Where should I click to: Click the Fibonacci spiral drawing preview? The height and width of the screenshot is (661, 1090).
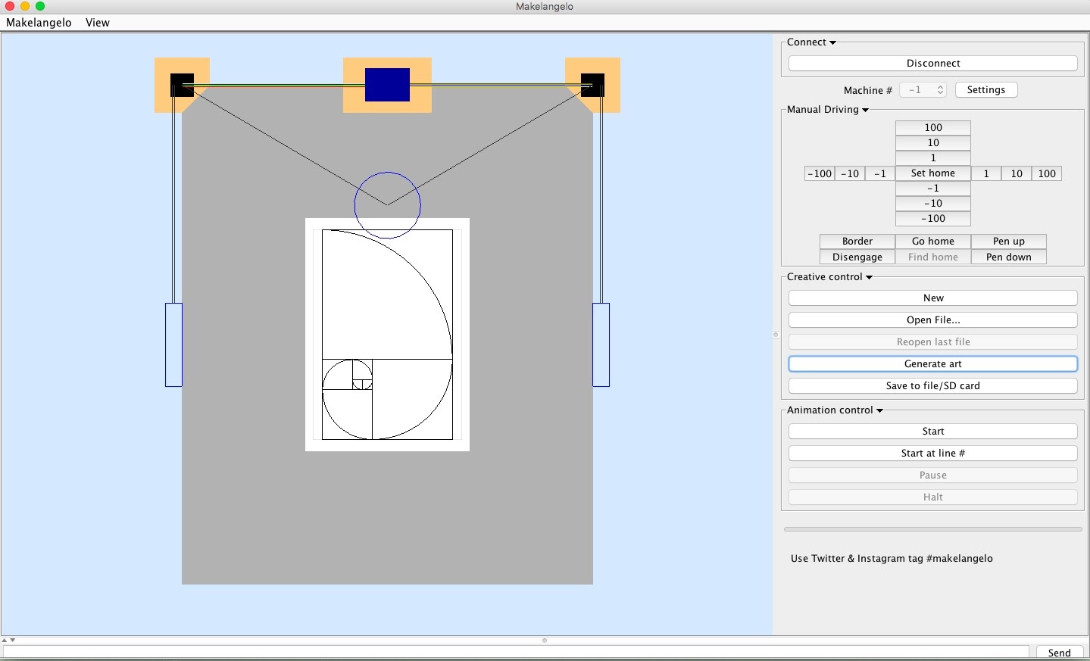[387, 335]
